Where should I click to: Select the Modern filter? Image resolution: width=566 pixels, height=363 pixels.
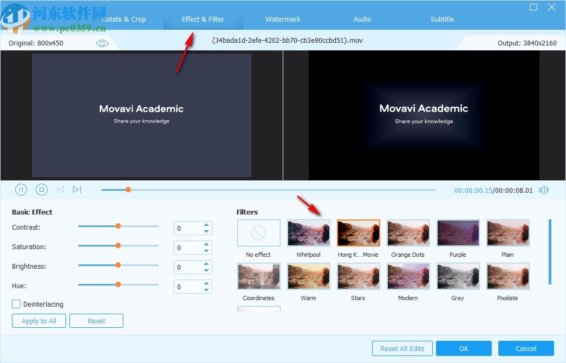(408, 276)
